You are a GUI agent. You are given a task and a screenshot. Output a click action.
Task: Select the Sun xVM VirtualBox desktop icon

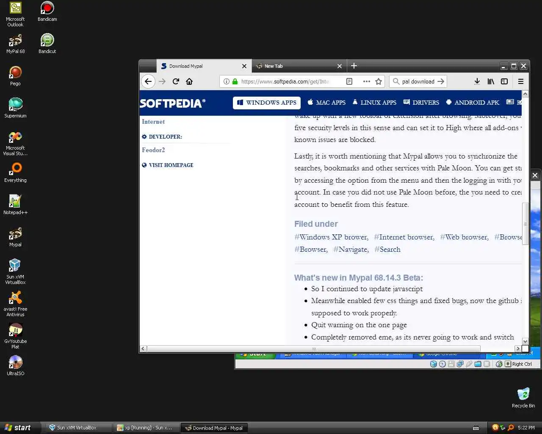click(15, 272)
